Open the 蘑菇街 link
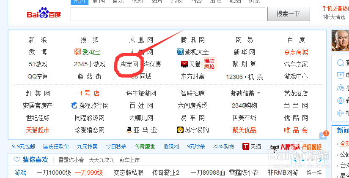The image size is (349, 178). (90, 77)
